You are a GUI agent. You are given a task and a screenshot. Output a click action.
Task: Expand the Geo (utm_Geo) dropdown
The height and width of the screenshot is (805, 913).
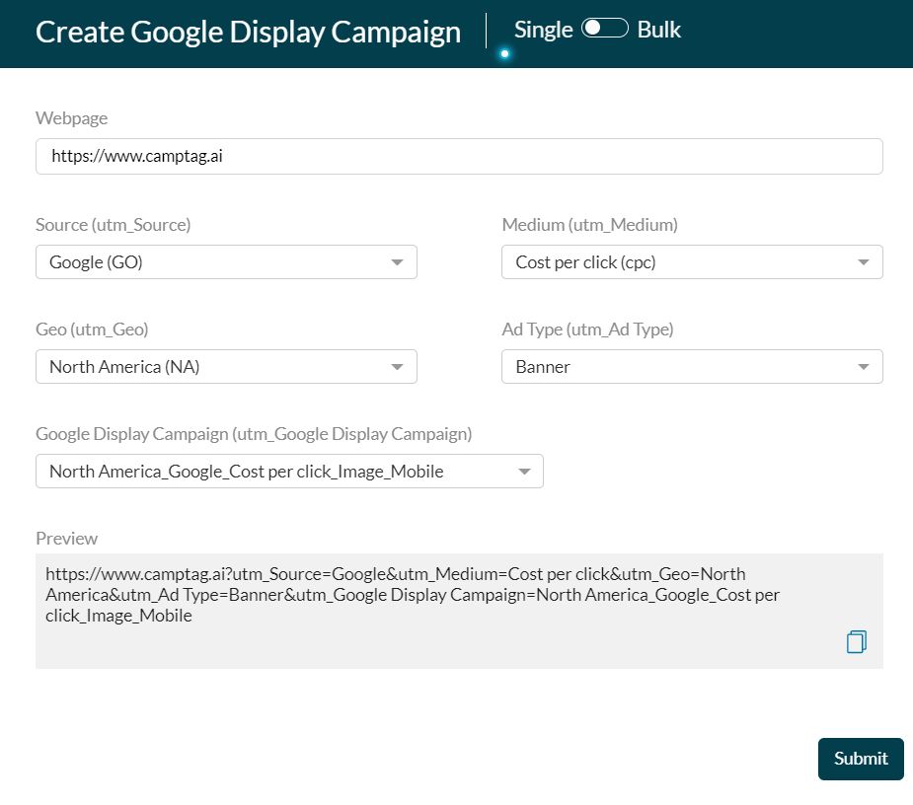click(x=226, y=366)
